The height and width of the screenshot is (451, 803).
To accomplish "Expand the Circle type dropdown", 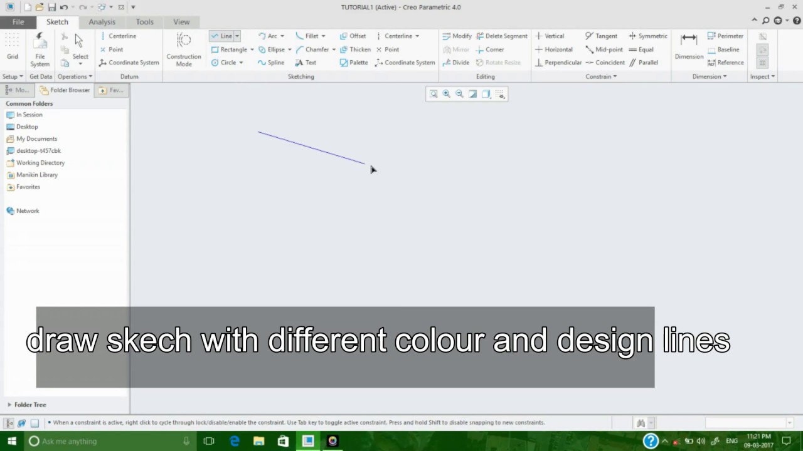I will click(x=241, y=63).
